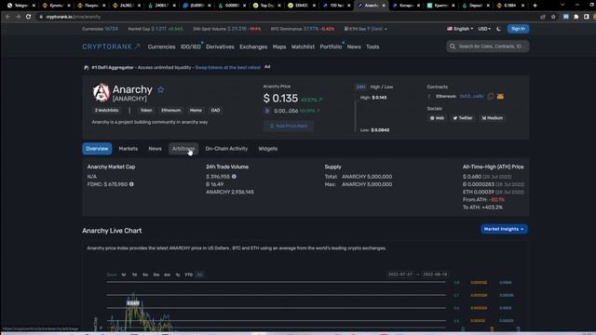The width and height of the screenshot is (596, 335).
Task: Click the chart start date 2022-07-27 field
Action: point(400,275)
